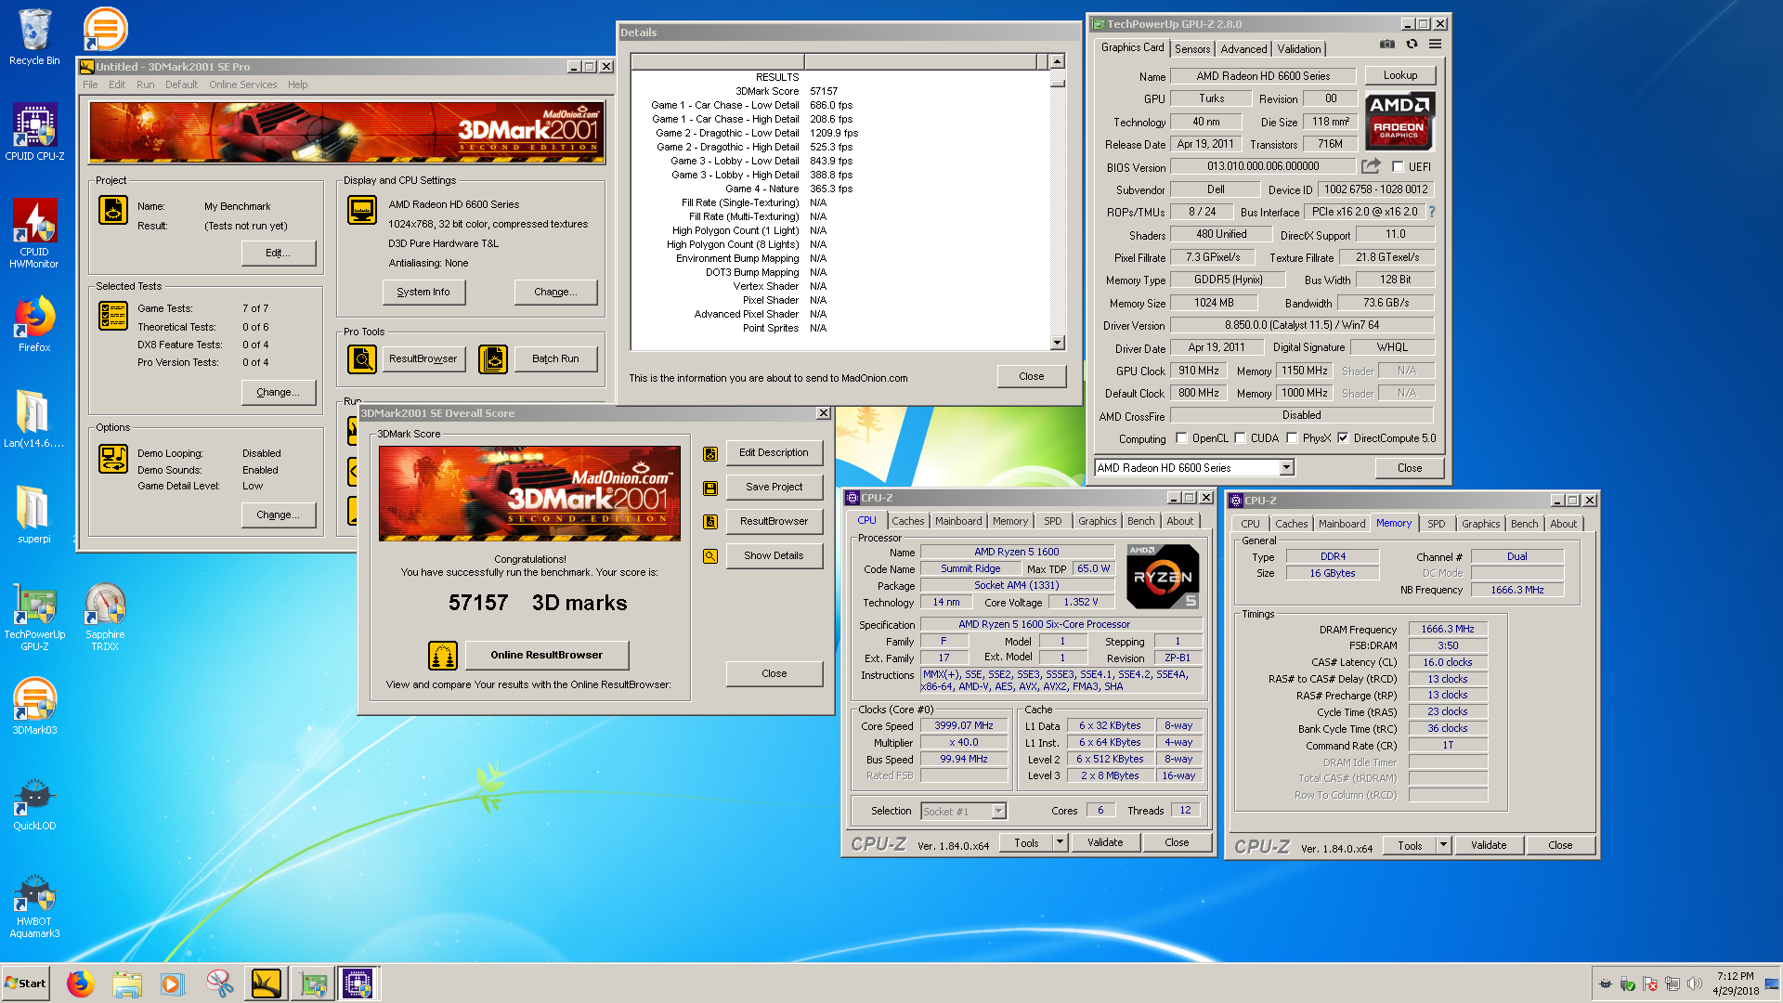
Task: Open the Tools dropdown arrow in CPU-Z Memory window
Action: pos(1443,846)
